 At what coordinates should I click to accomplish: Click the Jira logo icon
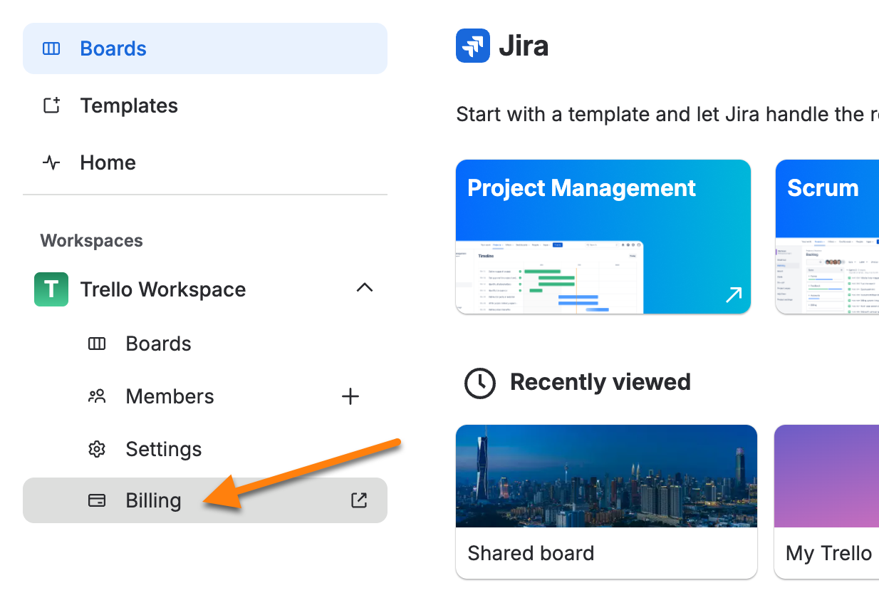point(473,46)
